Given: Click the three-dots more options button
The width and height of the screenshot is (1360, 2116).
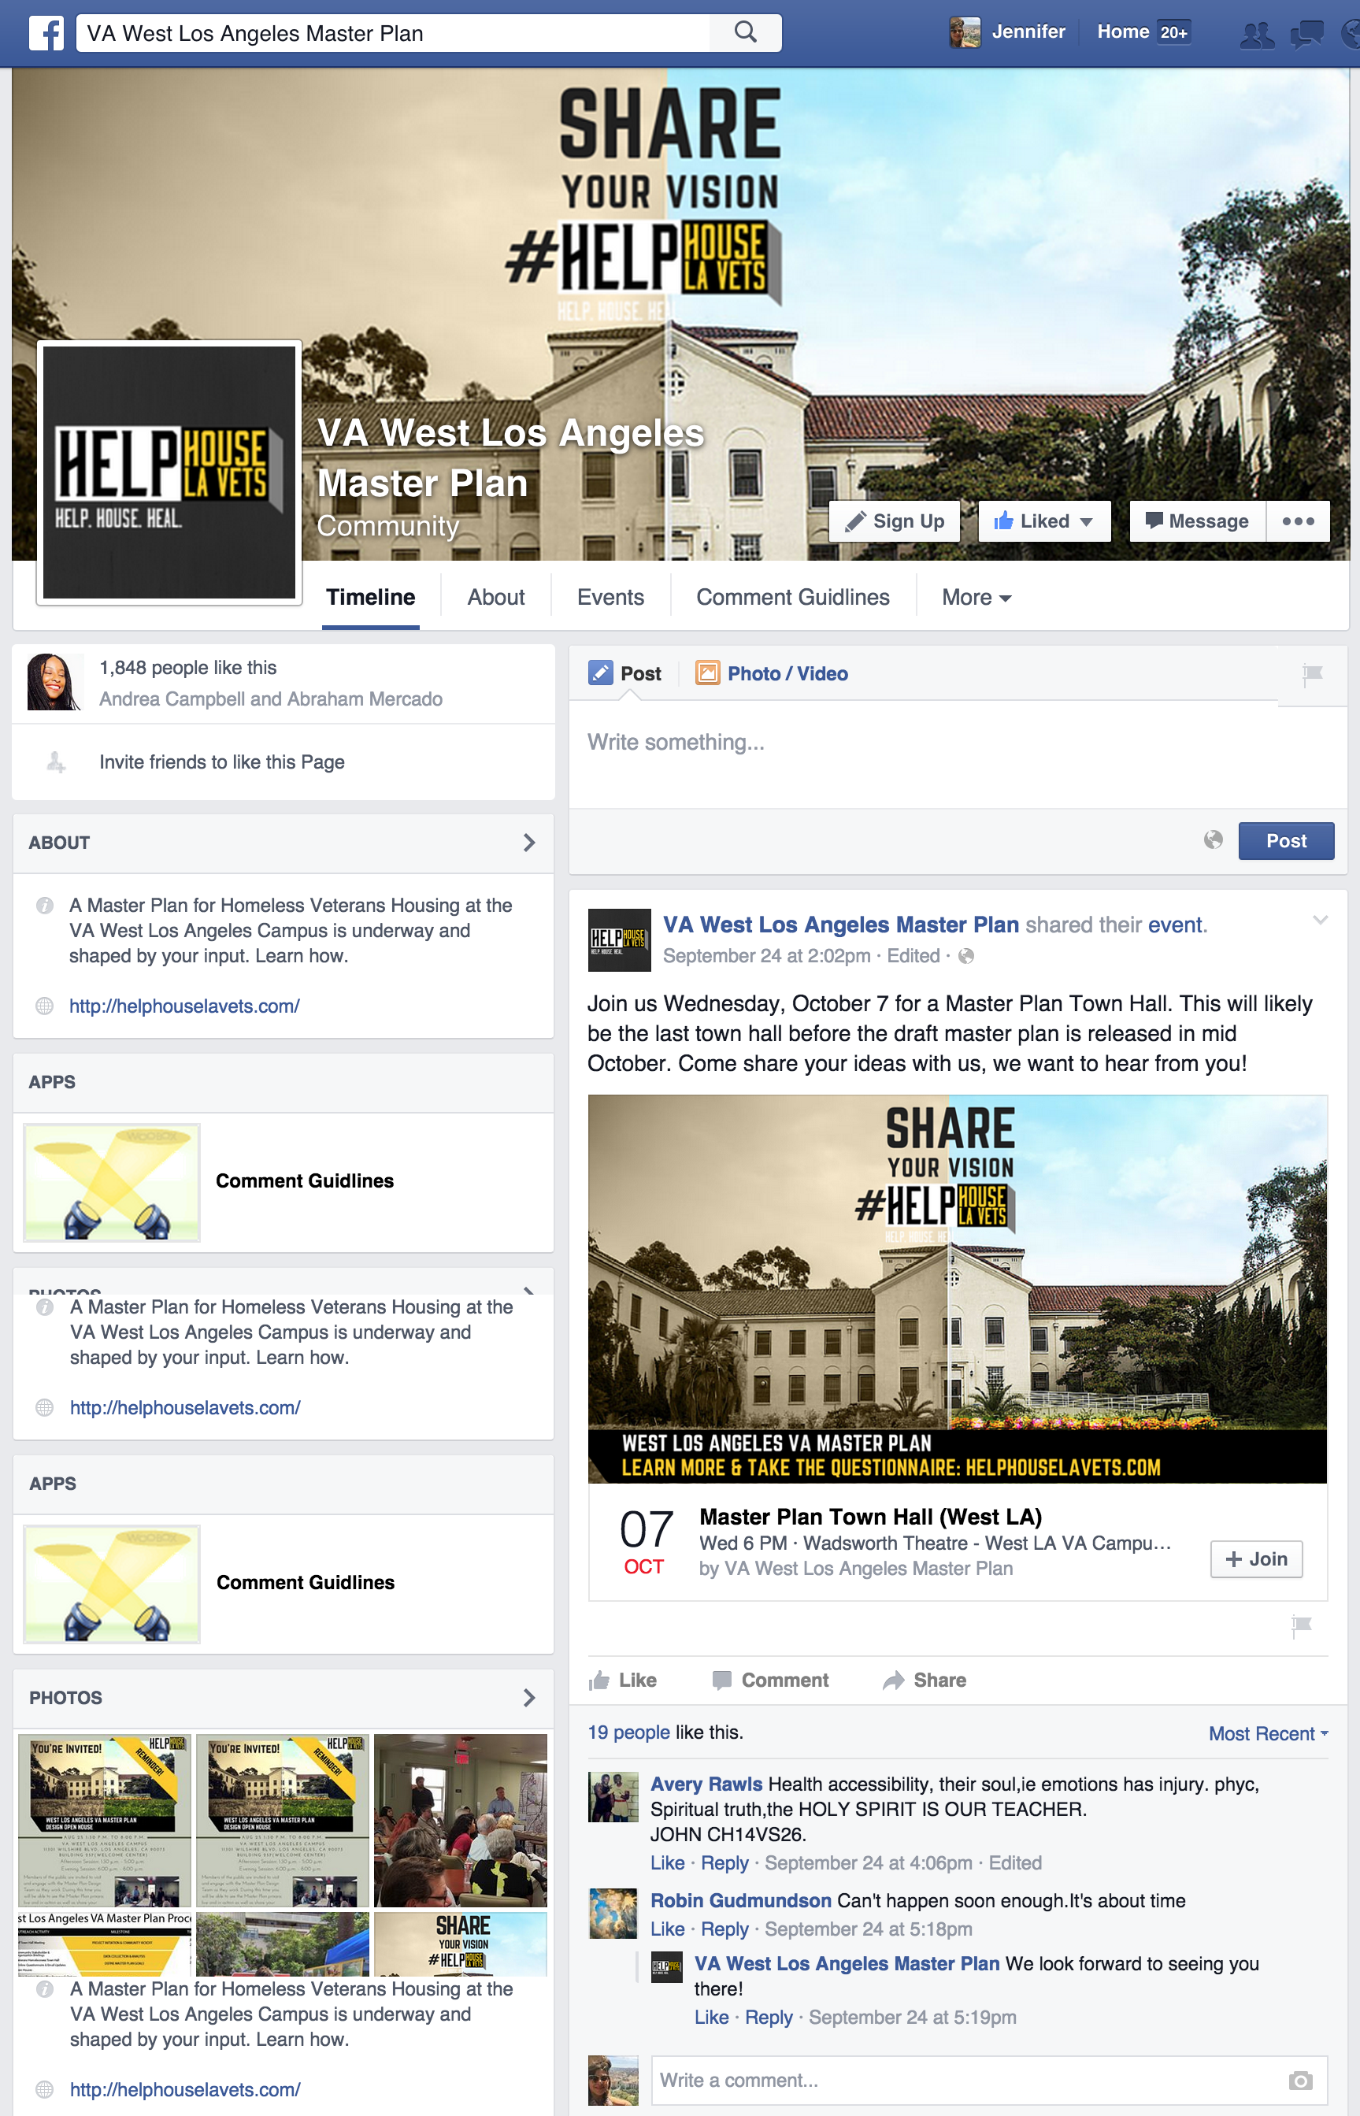Looking at the screenshot, I should click(1298, 521).
